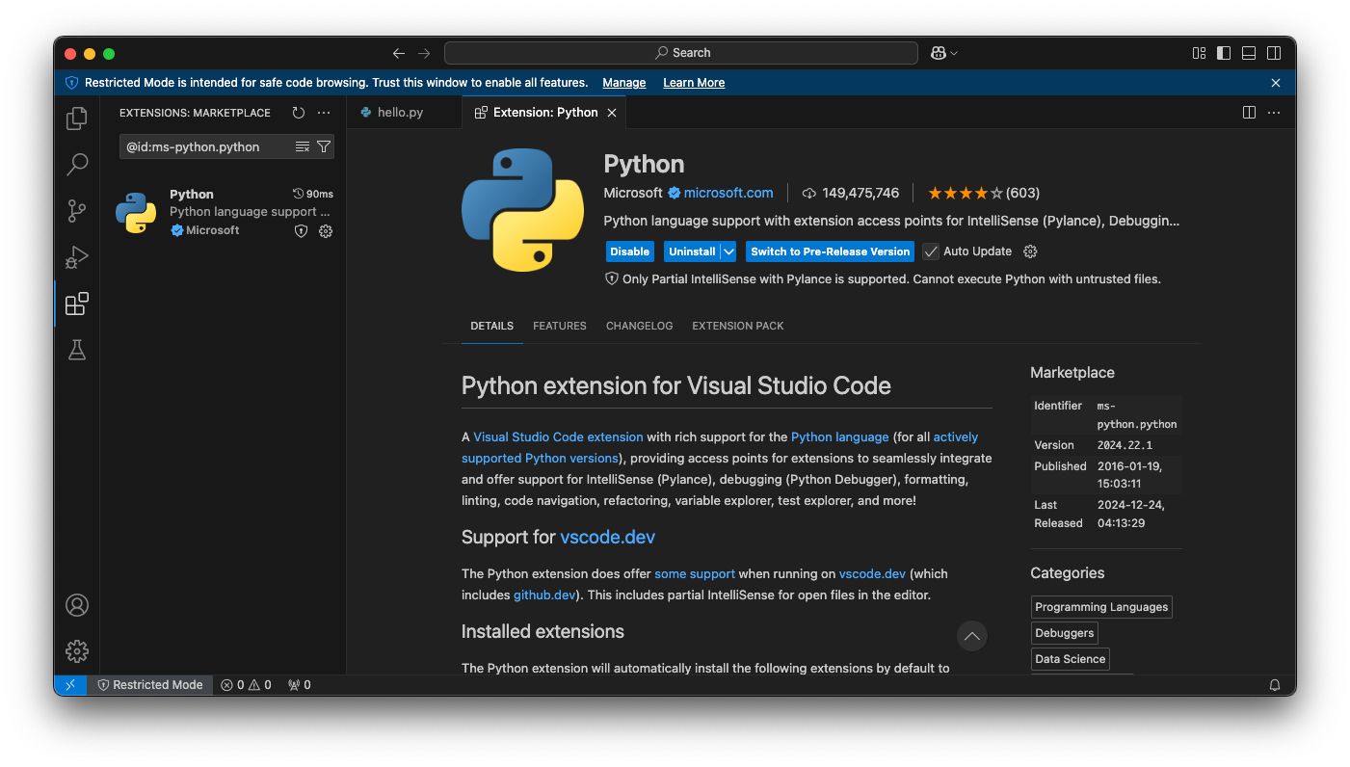Open editor More Actions menu
This screenshot has height=767, width=1350.
tap(1274, 113)
